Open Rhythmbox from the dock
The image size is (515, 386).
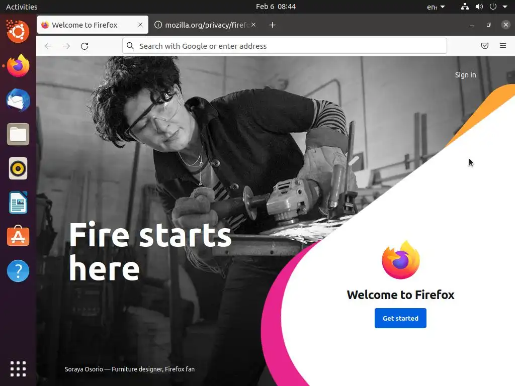[x=18, y=168]
